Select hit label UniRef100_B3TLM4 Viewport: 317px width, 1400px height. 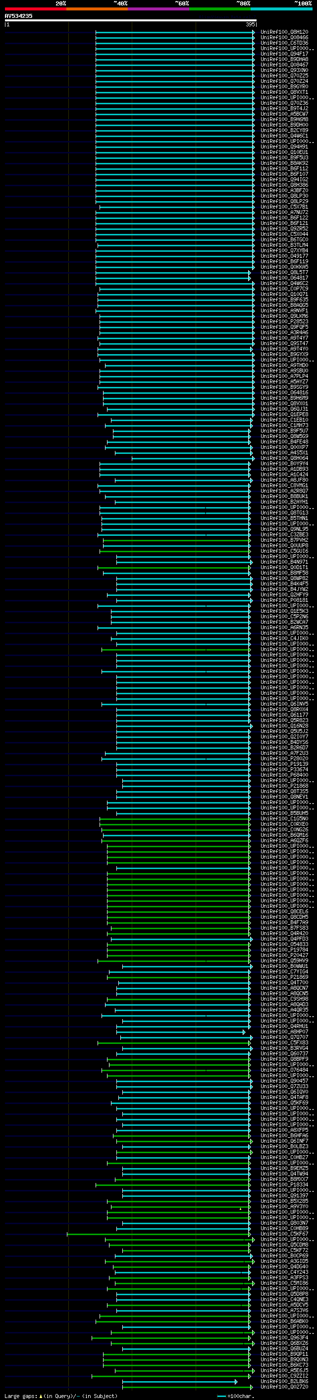coord(284,245)
